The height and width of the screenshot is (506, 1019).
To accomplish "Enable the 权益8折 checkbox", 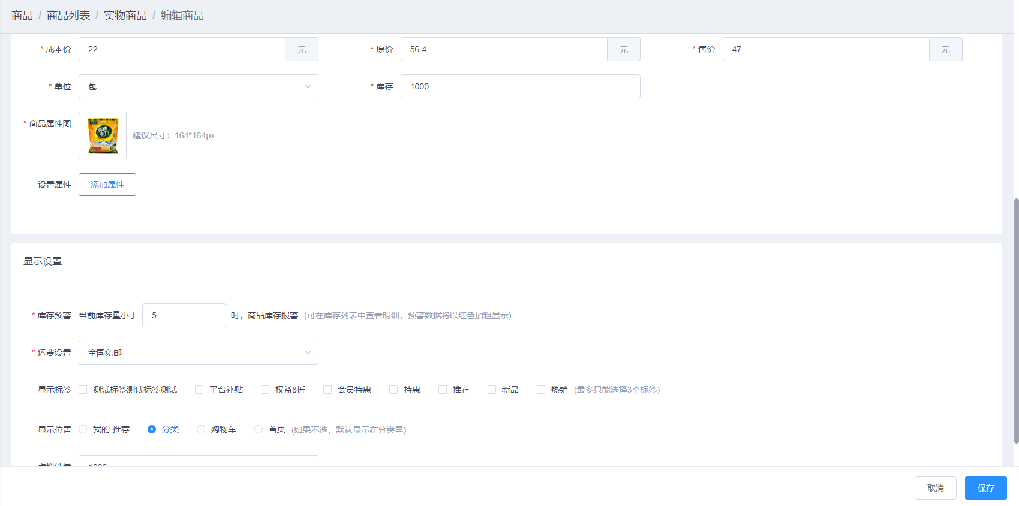I will coord(265,390).
